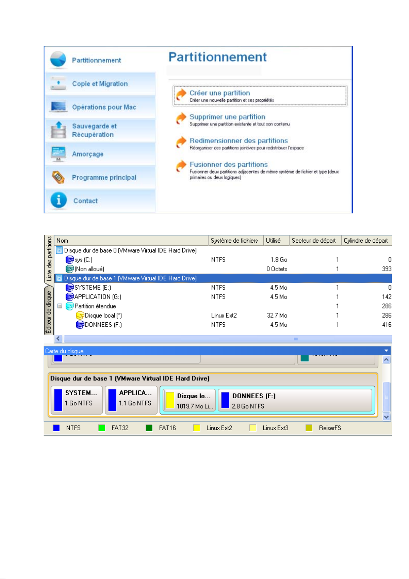Click the arrow icon beside Créer une partition
This screenshot has width=409, height=579.
pos(181,94)
